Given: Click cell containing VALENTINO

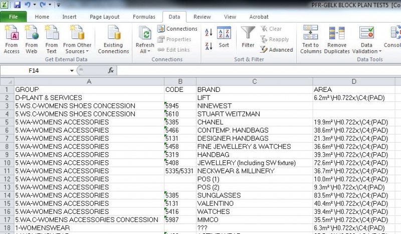Looking at the screenshot, I should click(x=255, y=203).
